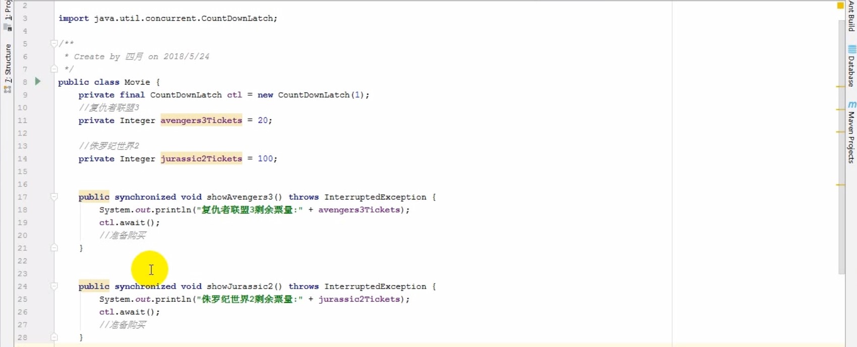857x347 pixels.
Task: Run the Movie class from gutter icon
Action: tap(38, 81)
